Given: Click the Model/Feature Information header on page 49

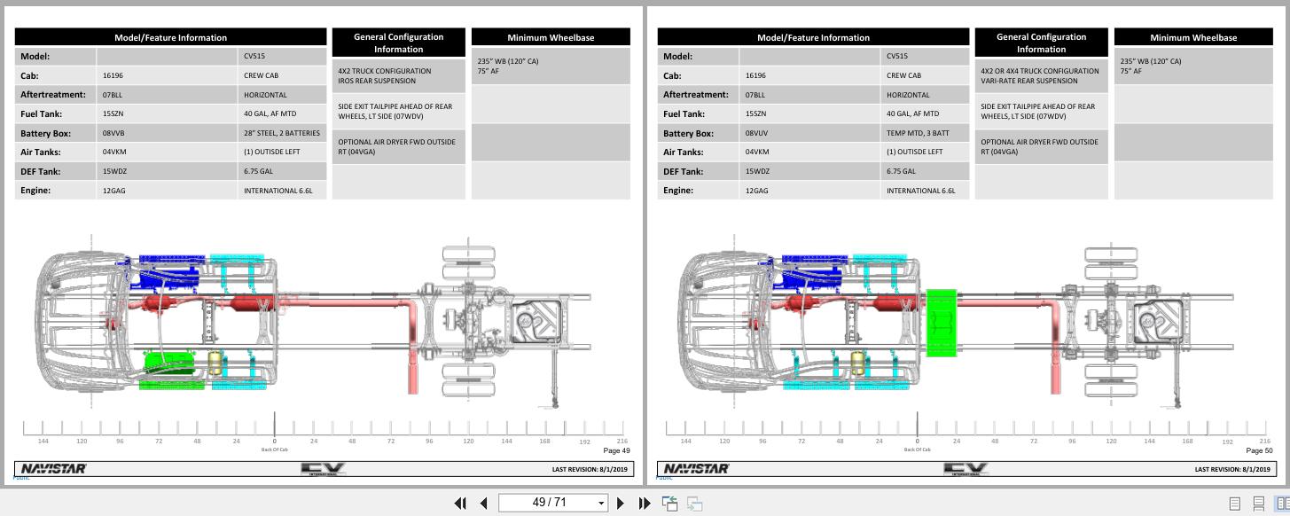Looking at the screenshot, I should [170, 37].
